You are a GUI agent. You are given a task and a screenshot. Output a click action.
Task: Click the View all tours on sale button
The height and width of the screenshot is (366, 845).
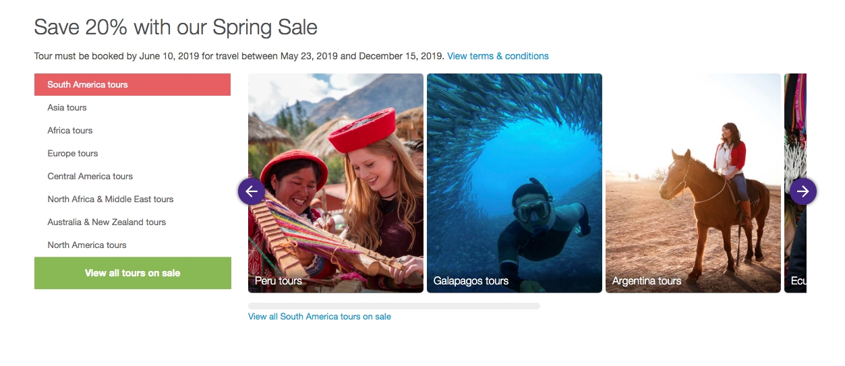tap(133, 273)
